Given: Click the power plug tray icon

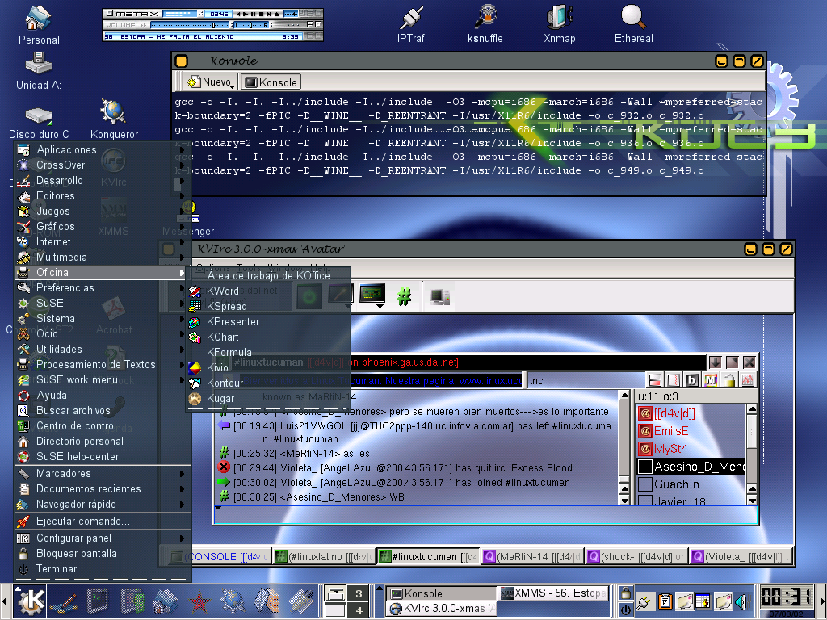Looking at the screenshot, I should coord(645,601).
